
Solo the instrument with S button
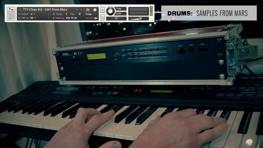tap(102, 10)
